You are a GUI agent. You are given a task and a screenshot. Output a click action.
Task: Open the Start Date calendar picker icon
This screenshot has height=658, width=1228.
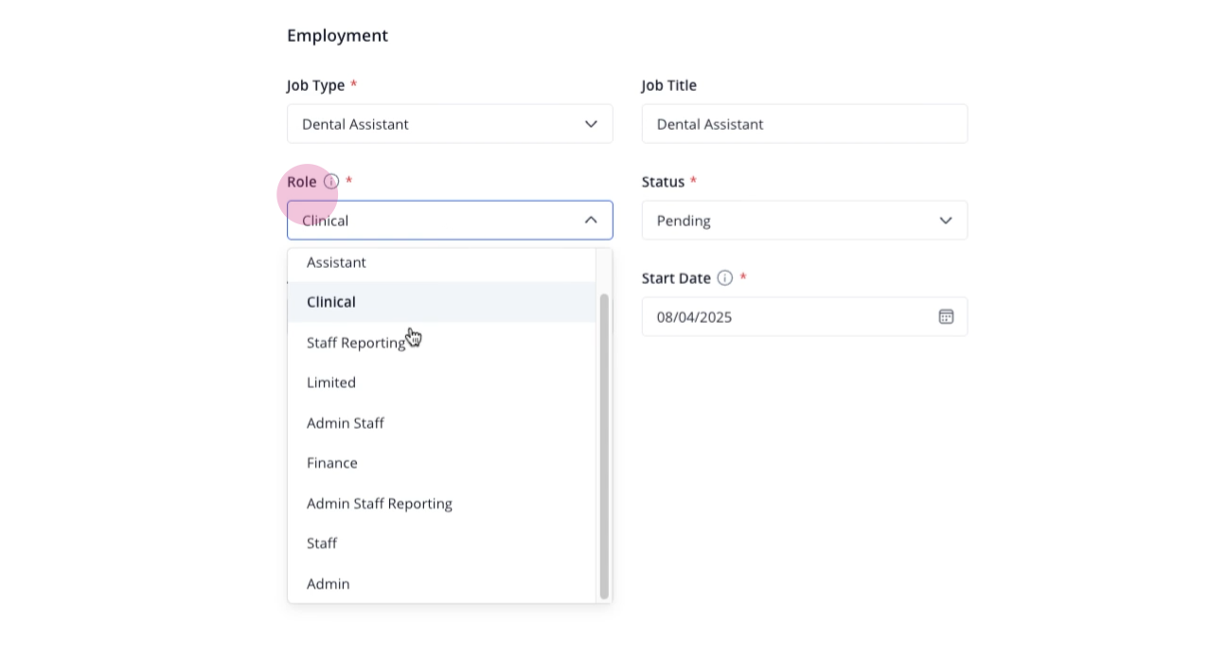(x=946, y=316)
